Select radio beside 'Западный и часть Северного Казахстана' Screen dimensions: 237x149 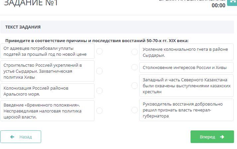[x=134, y=86]
